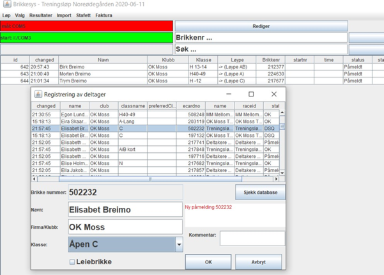The image size is (384, 275).
Task: Toggle the Leiebrikke checkbox
Action: (x=72, y=261)
